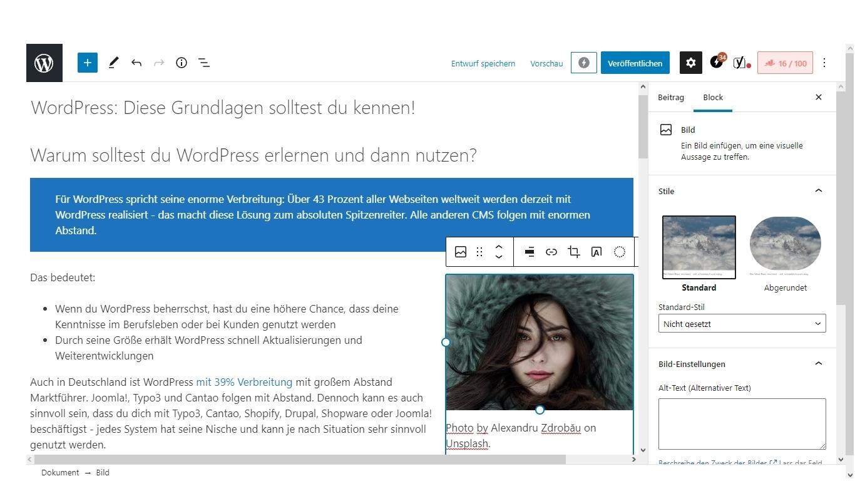Image resolution: width=855 pixels, height=481 pixels.
Task: Click the redo arrow
Action: pos(159,63)
